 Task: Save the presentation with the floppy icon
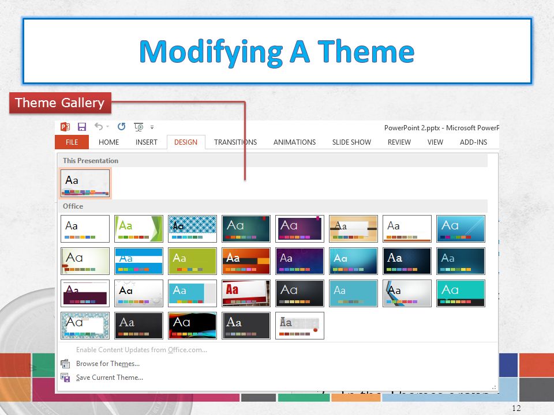pos(82,127)
